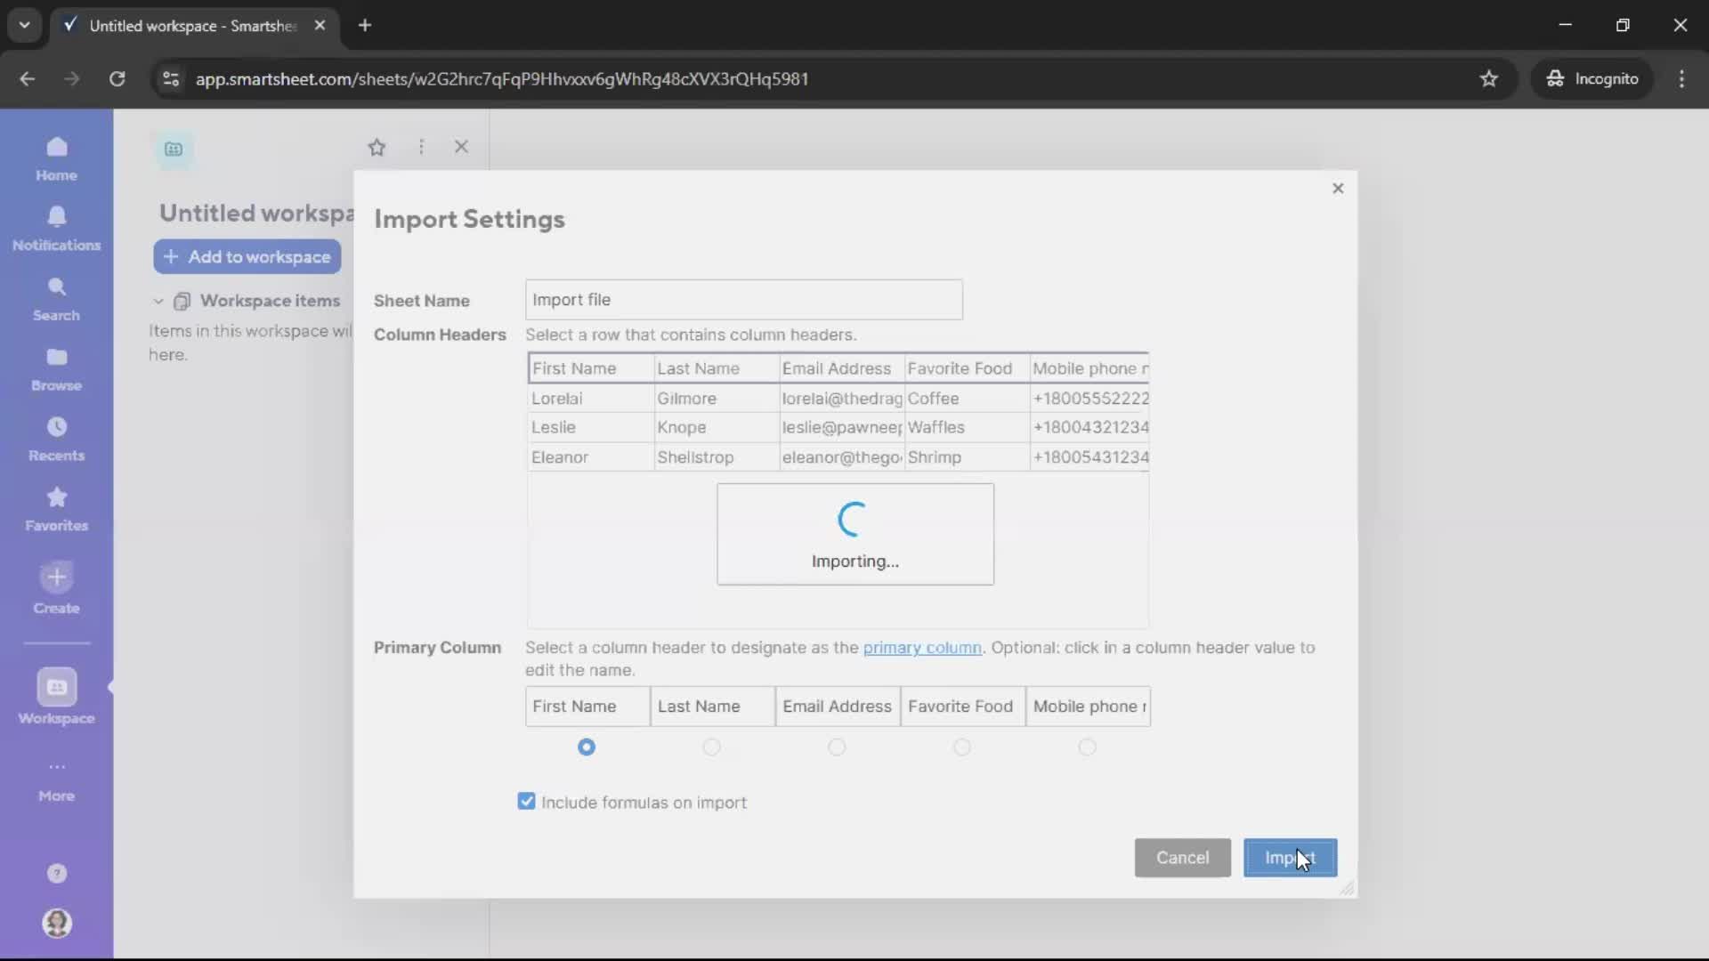Collapse the Workspace items section
This screenshot has width=1709, height=961.
coord(158,301)
